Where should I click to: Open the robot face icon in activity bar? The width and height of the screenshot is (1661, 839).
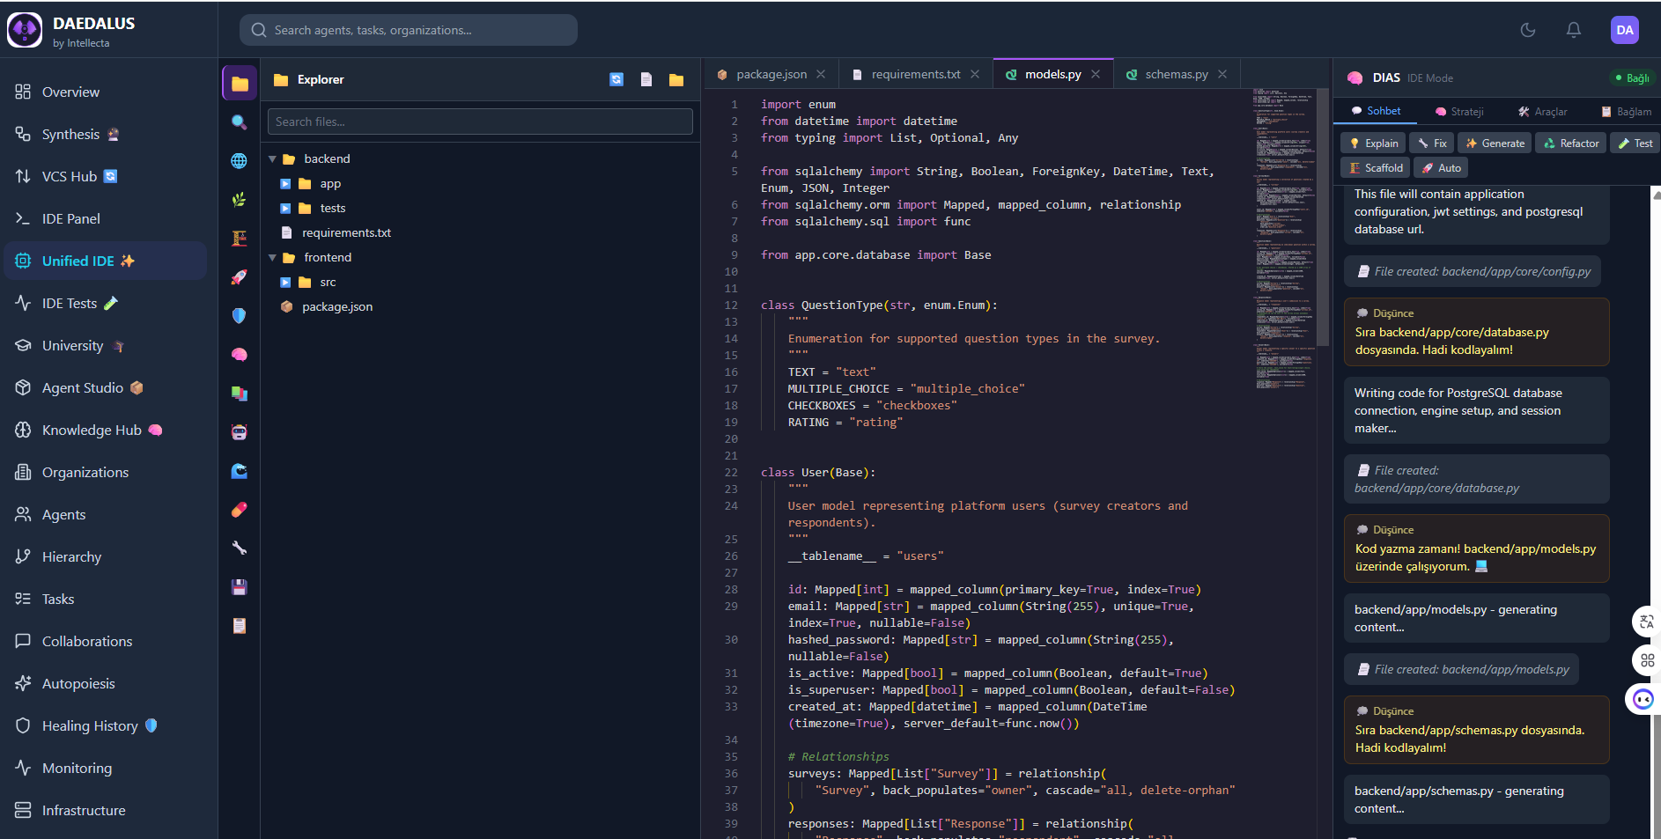[240, 432]
